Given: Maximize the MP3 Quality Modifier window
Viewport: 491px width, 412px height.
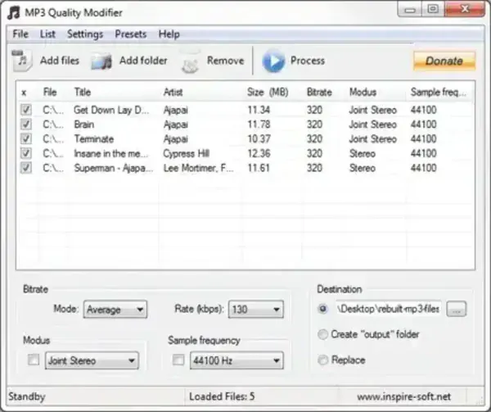Looking at the screenshot, I should (433, 9).
